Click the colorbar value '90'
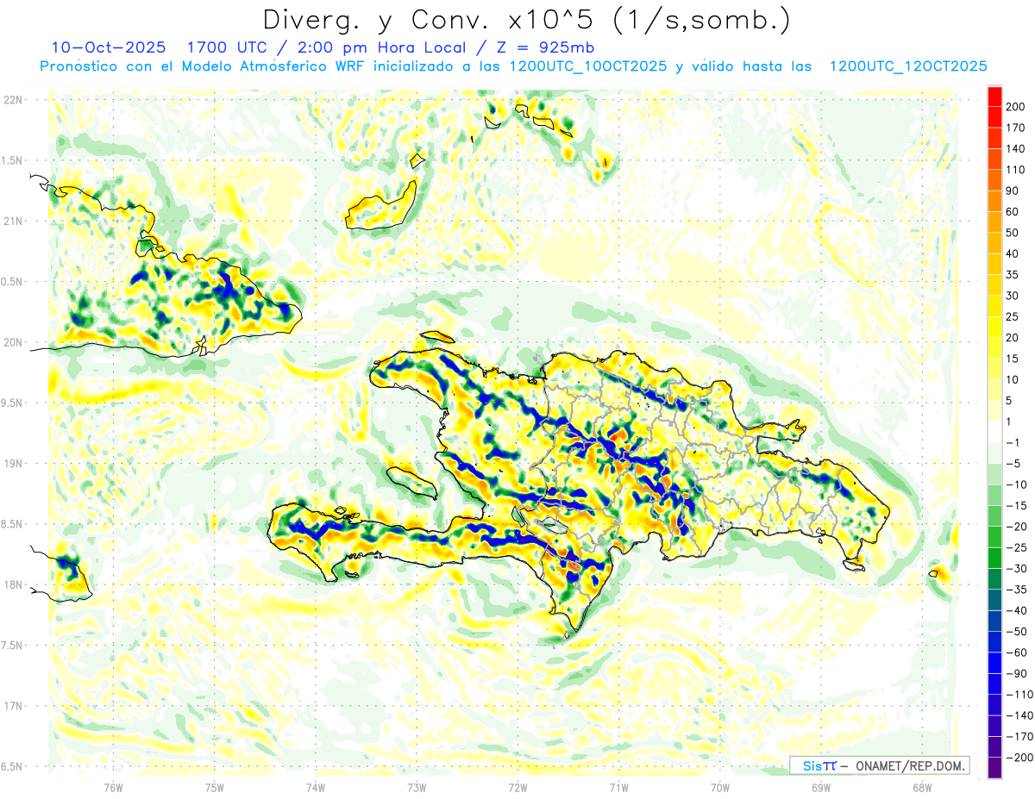Image resolution: width=1035 pixels, height=799 pixels. point(1013,190)
